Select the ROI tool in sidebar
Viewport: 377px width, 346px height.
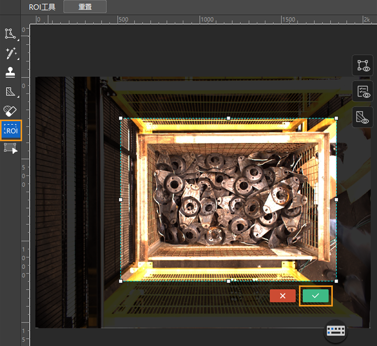(x=11, y=130)
